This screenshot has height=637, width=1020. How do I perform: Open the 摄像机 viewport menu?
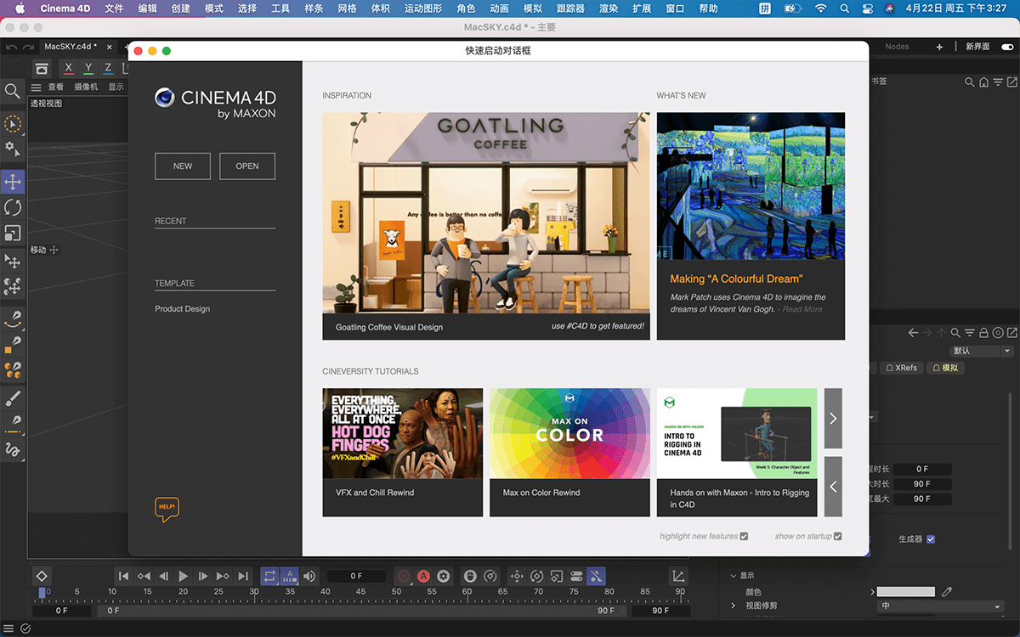[x=86, y=87]
